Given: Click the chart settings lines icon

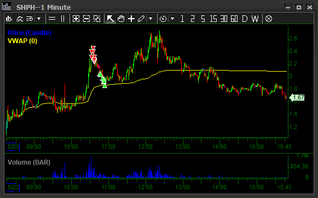Looking at the screenshot, I should click(30, 19).
